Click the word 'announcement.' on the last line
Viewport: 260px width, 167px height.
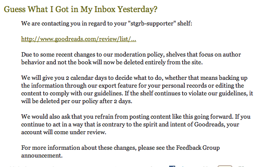point(42,155)
